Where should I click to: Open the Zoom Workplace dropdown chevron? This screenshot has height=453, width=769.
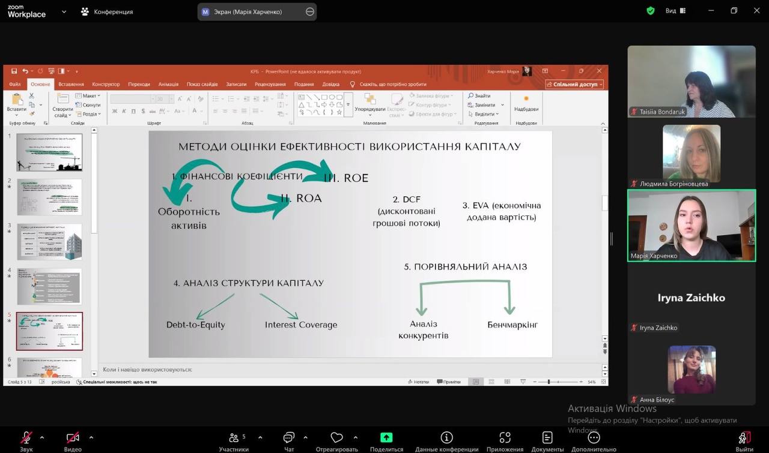click(x=64, y=11)
